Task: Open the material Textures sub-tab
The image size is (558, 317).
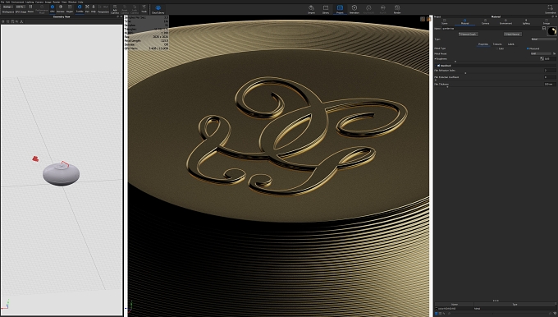Action: coord(497,44)
